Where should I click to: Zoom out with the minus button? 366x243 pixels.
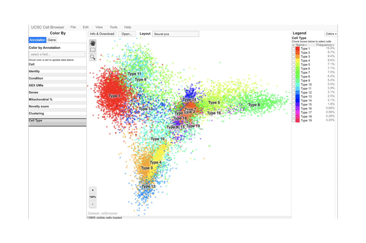pos(93,204)
